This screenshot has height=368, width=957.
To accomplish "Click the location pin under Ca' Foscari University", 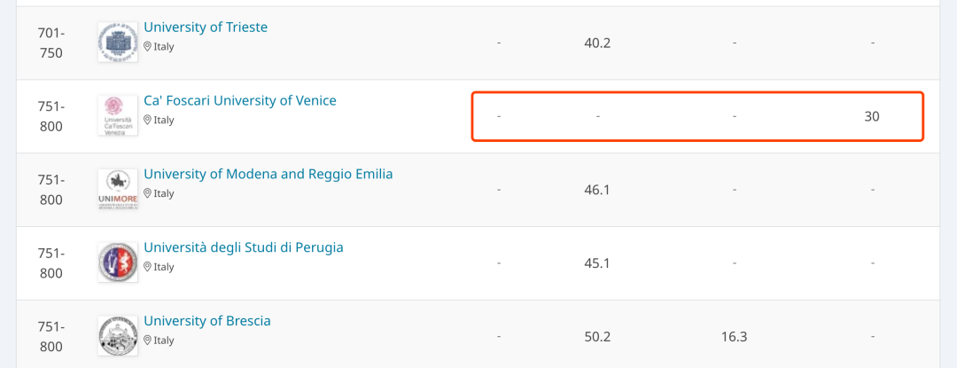I will pyautogui.click(x=148, y=120).
